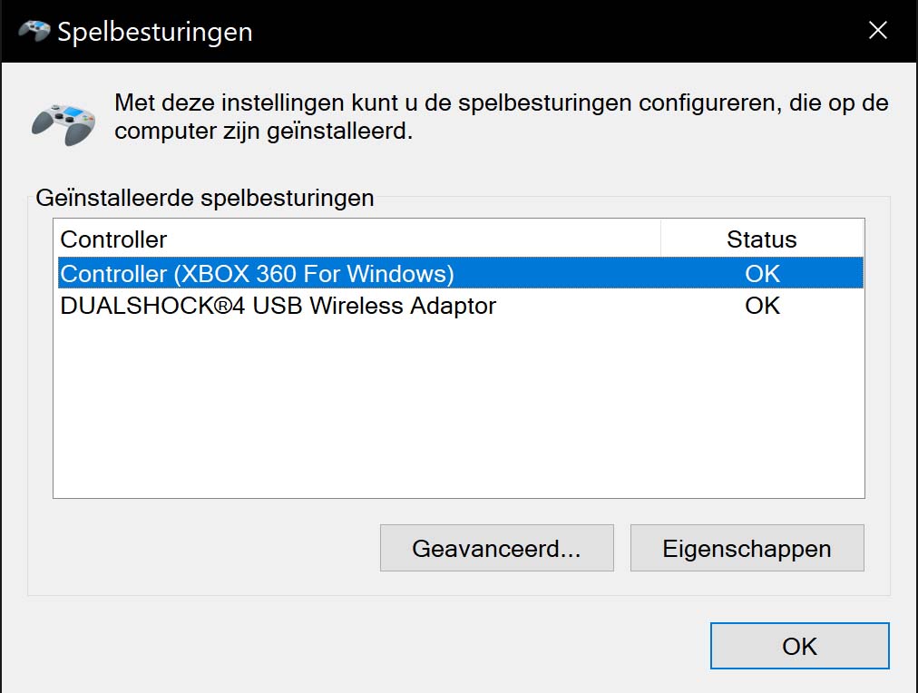918x693 pixels.
Task: Click OK status of XBOX 360 controller
Action: [762, 274]
